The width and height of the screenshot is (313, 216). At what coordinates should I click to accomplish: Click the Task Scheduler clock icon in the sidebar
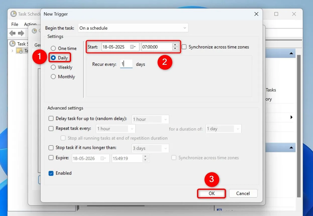(x=12, y=44)
